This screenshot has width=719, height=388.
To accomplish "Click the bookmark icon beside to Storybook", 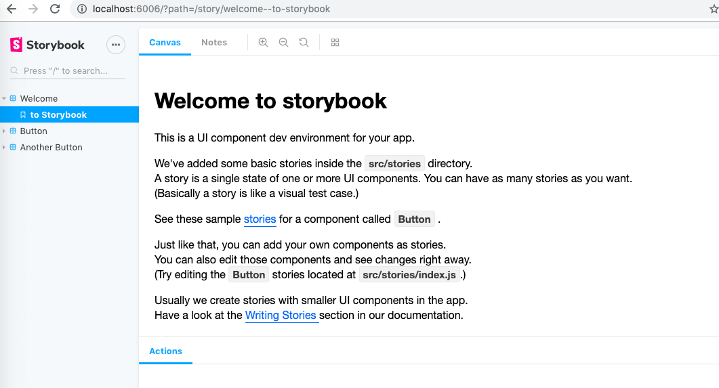I will [23, 114].
